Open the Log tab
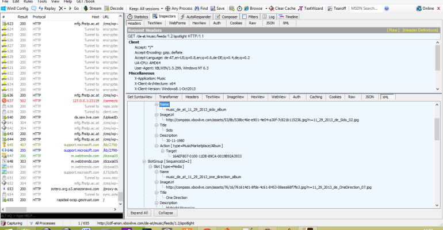 pos(269,17)
